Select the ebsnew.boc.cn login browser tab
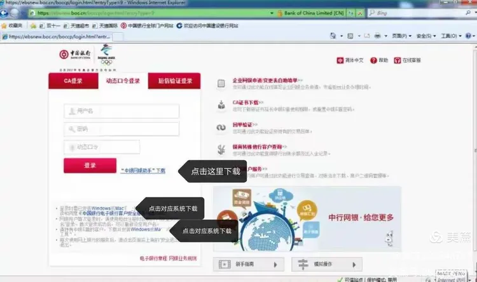Screen dimensions: 477x282 (x=57, y=36)
